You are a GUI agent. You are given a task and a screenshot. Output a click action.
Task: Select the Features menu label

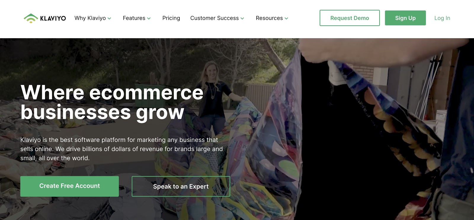(134, 18)
